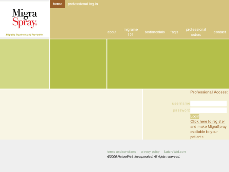229x172 pixels.
Task: Follow the Click here to register link
Action: coord(208,122)
